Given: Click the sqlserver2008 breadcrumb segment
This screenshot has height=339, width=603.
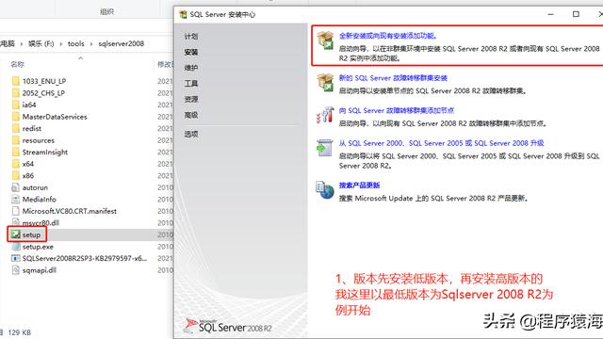Looking at the screenshot, I should coord(122,44).
